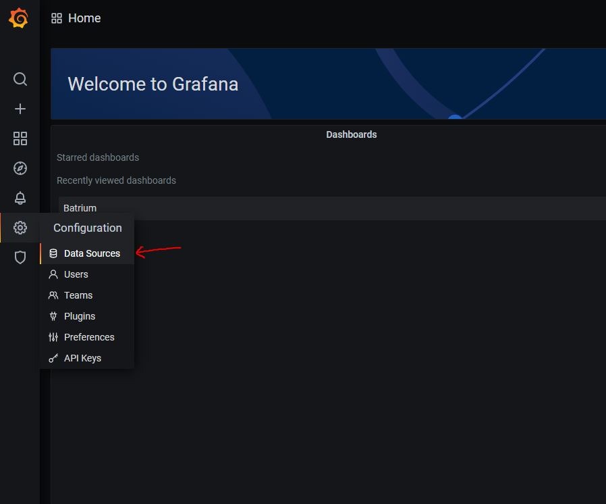Click the Users person icon
Screen dimensions: 606x504
(53, 274)
